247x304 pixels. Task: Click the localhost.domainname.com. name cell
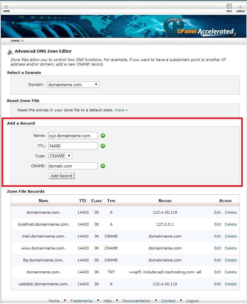point(44,224)
